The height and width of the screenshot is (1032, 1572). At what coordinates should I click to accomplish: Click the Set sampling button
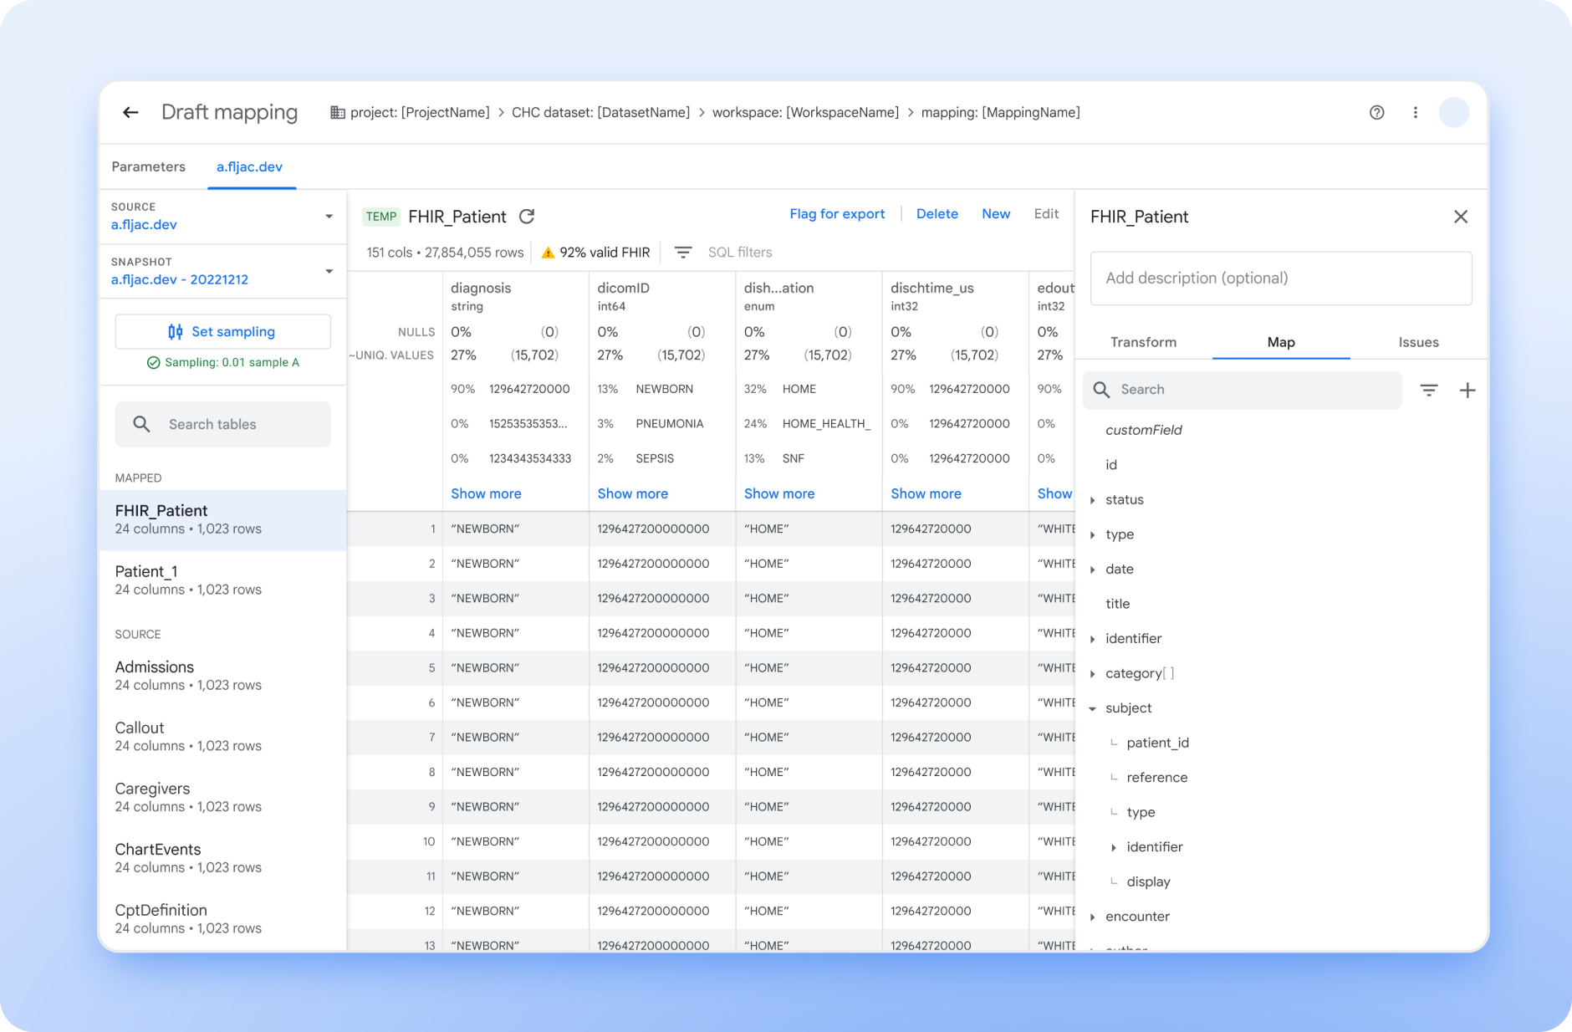[x=222, y=331]
